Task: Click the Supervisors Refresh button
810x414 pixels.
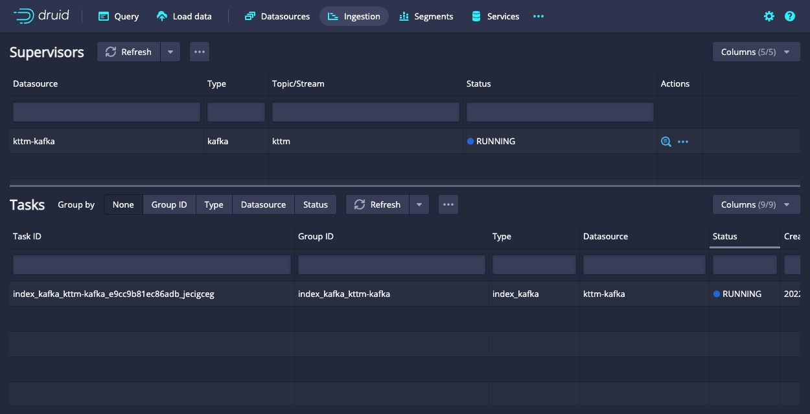Action: (x=128, y=51)
